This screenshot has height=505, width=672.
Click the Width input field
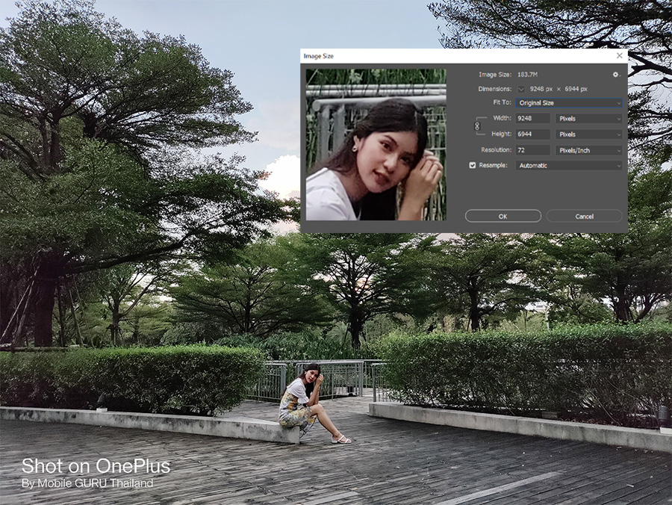[533, 118]
